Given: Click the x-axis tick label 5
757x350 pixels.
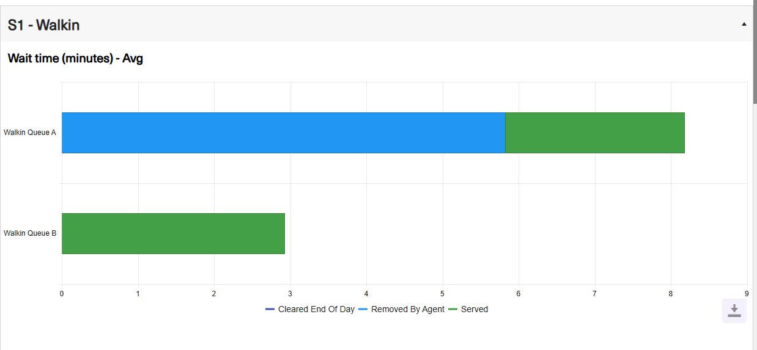Looking at the screenshot, I should 442,294.
